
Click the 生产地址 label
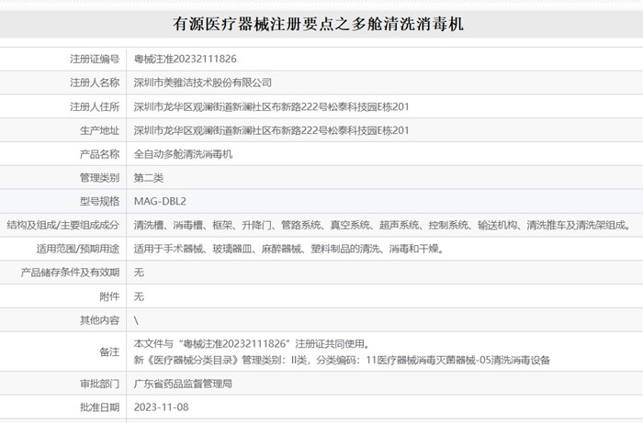[x=99, y=130]
